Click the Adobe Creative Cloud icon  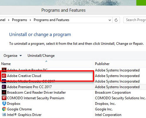4,76
